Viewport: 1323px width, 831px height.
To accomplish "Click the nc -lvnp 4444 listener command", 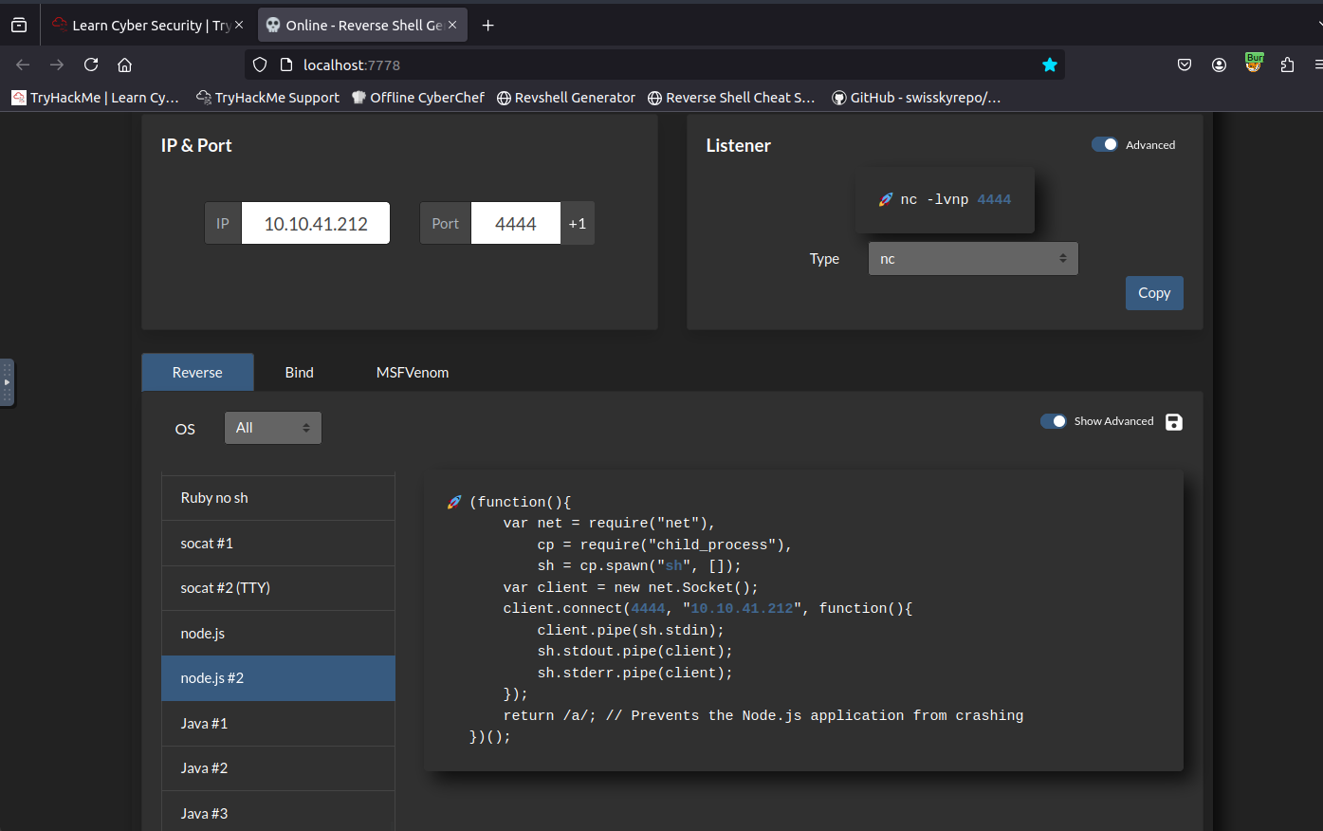I will coord(956,199).
